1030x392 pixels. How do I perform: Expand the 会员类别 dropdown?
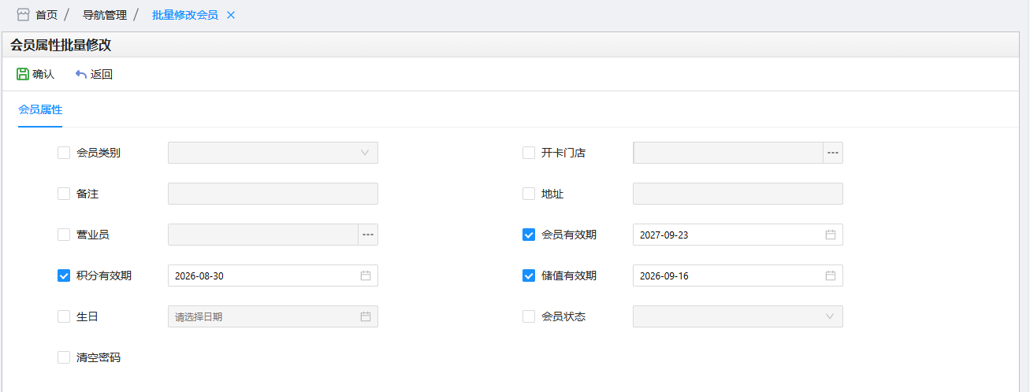point(273,153)
